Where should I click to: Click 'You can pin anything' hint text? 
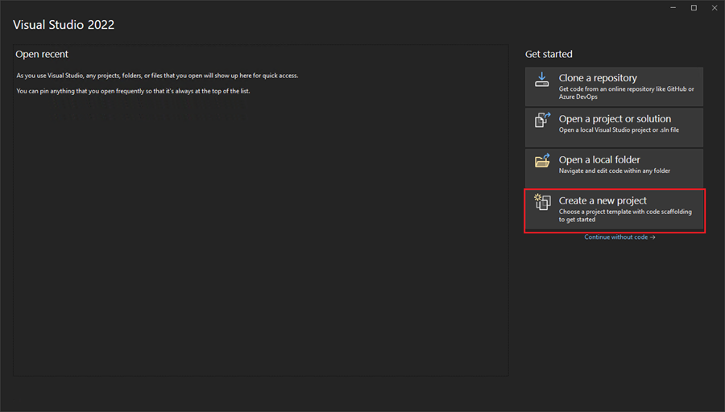click(x=133, y=91)
